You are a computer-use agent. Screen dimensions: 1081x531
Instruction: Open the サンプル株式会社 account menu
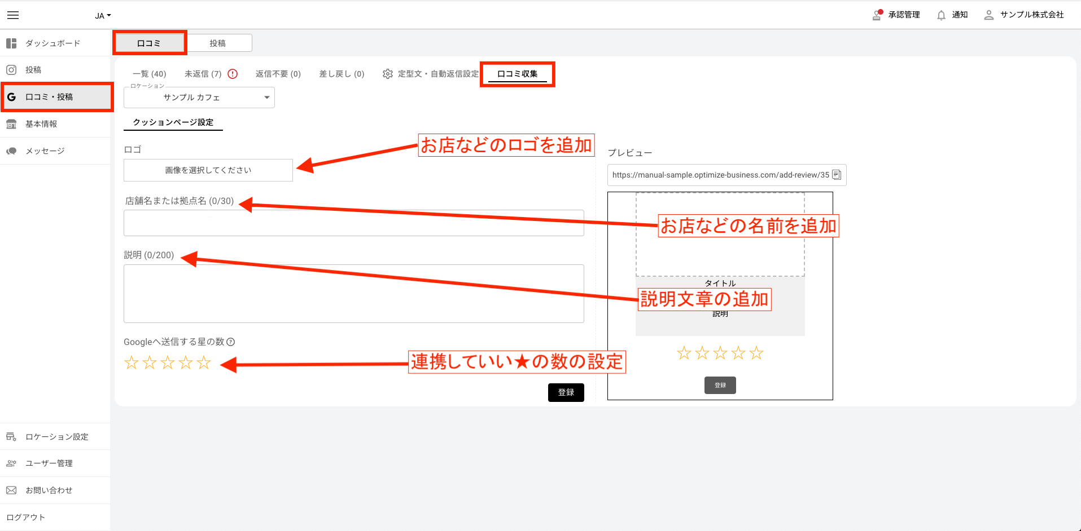point(1023,15)
